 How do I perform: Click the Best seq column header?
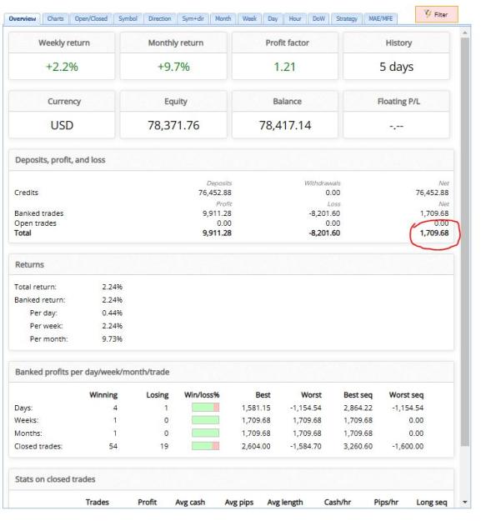point(358,395)
